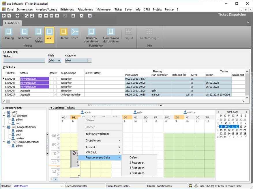The width and height of the screenshot is (253, 189).
Task: Click the trash delete icon in toolbar
Action: pos(73,16)
